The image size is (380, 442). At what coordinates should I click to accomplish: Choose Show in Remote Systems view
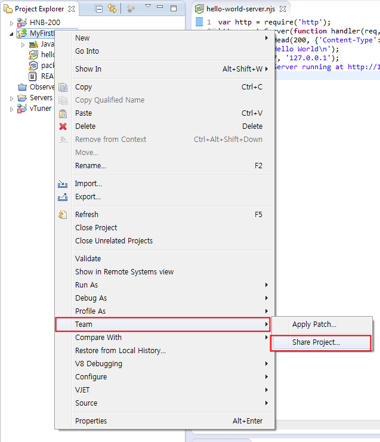click(x=165, y=272)
